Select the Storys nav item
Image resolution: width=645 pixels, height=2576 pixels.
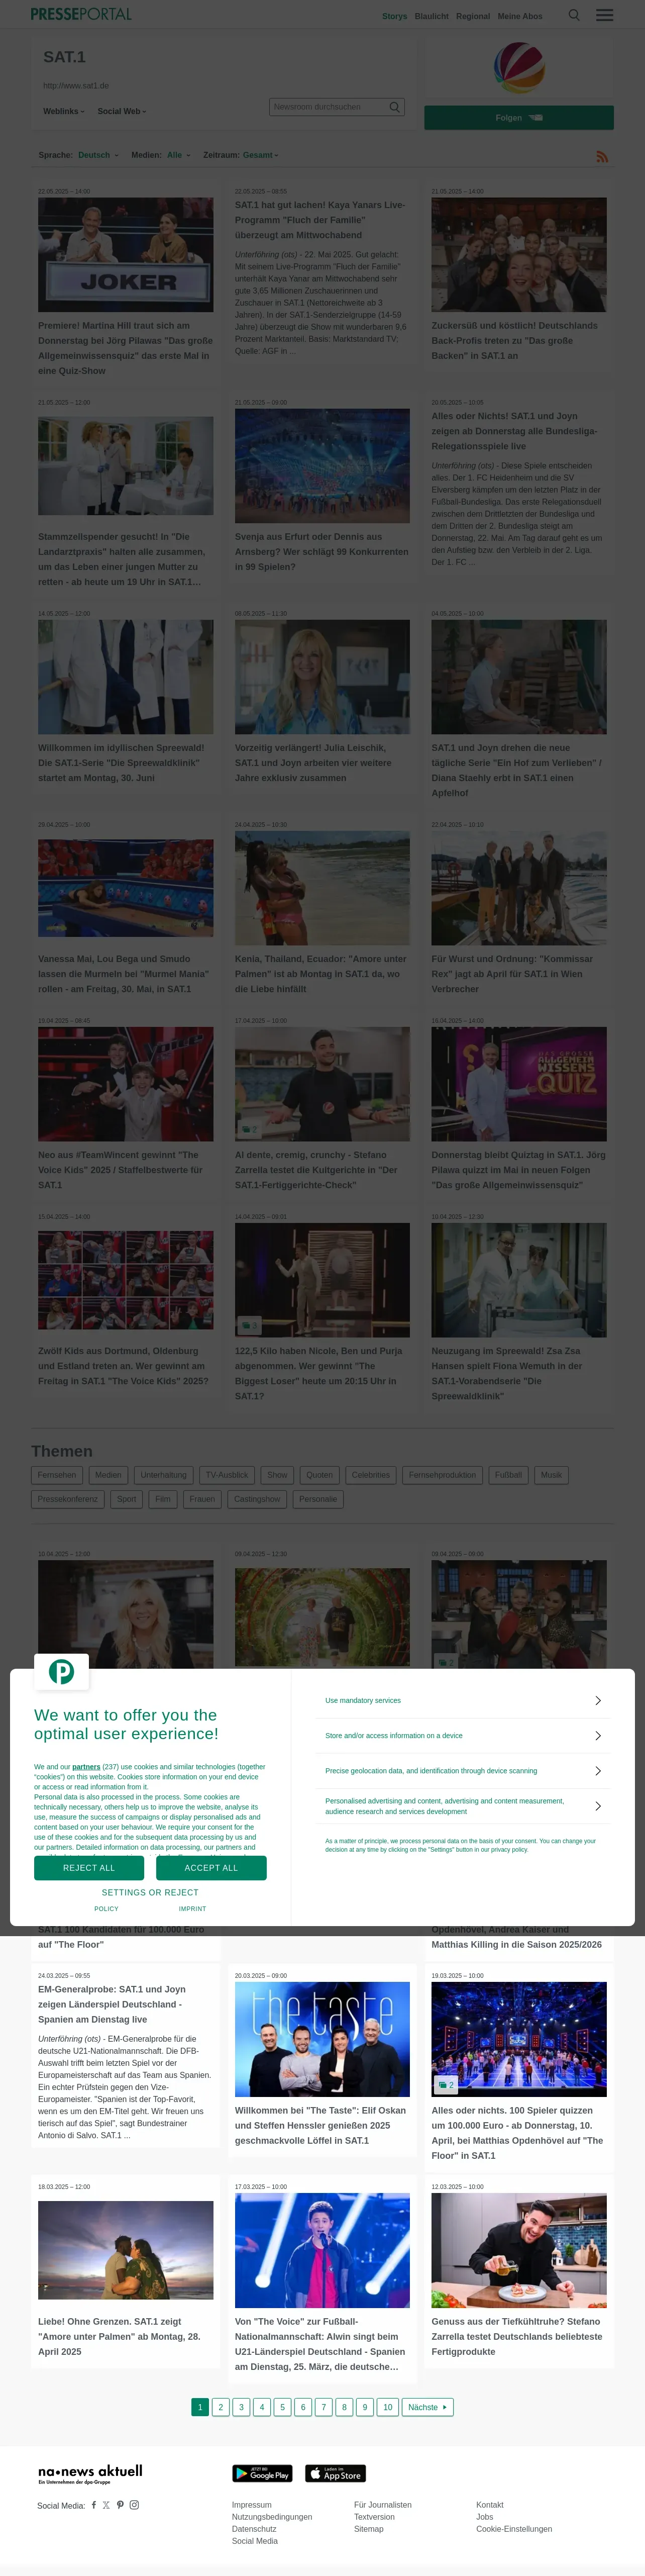click(394, 16)
